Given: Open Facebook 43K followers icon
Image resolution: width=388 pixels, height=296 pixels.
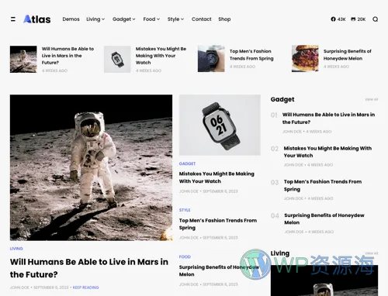Looking at the screenshot, I should point(338,19).
